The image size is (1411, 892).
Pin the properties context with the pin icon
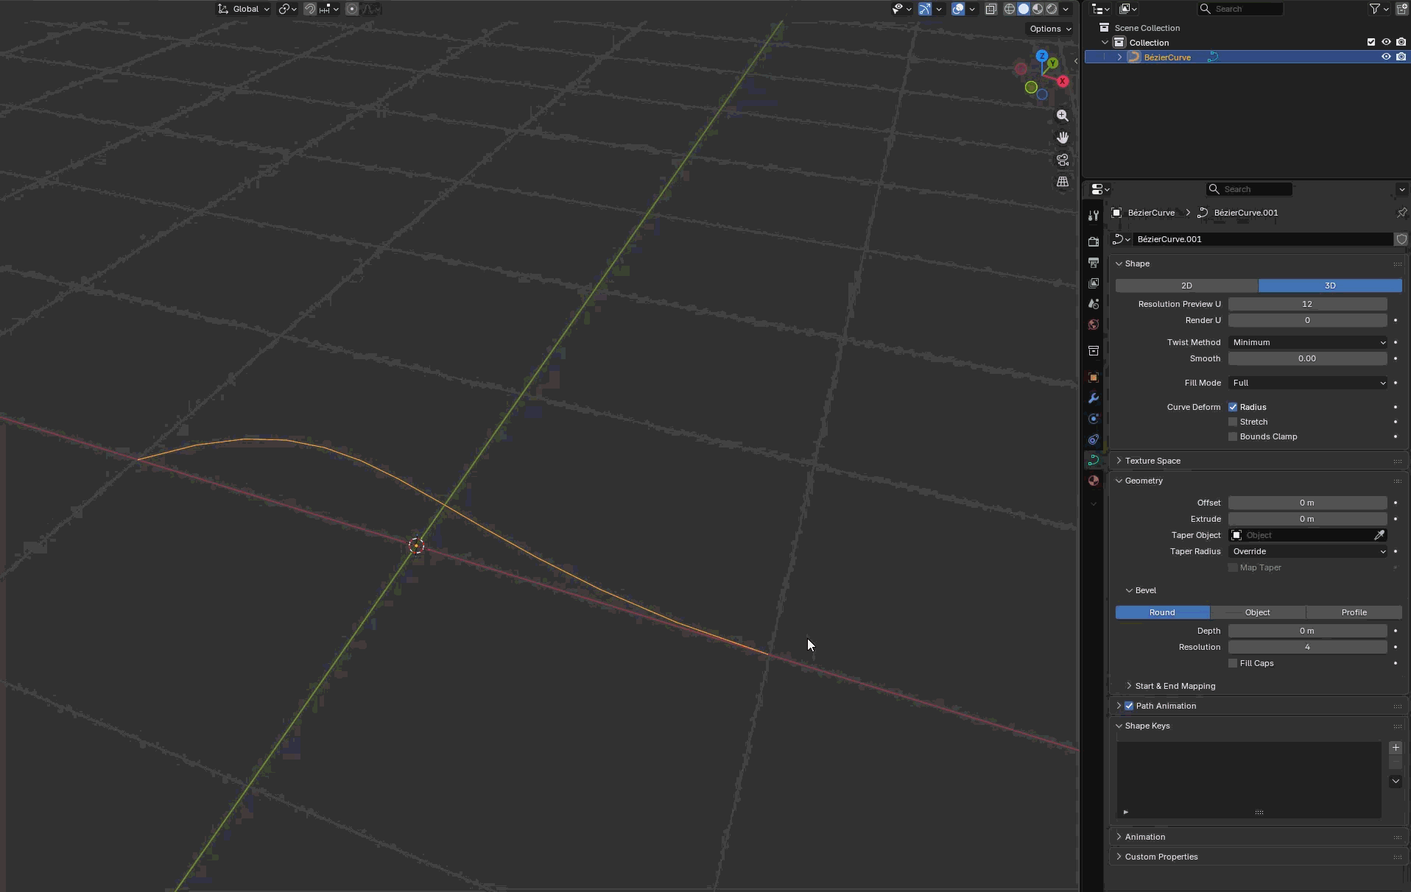click(1401, 213)
